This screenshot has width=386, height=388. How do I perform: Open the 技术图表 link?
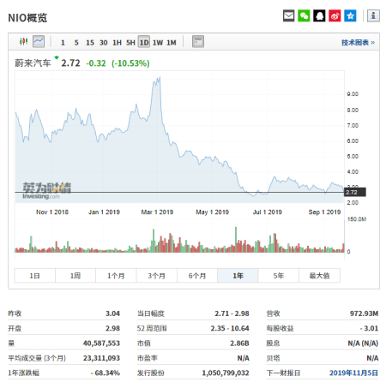358,43
